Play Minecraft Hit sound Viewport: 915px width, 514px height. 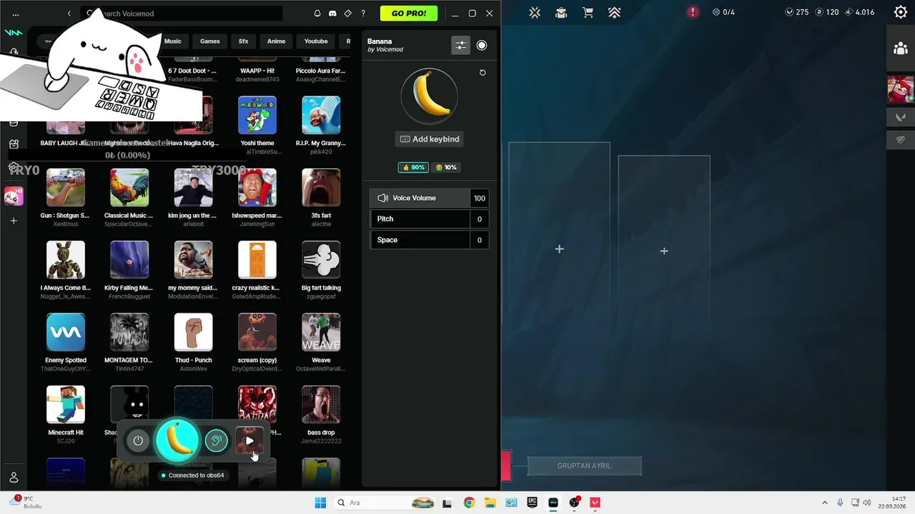[x=65, y=405]
